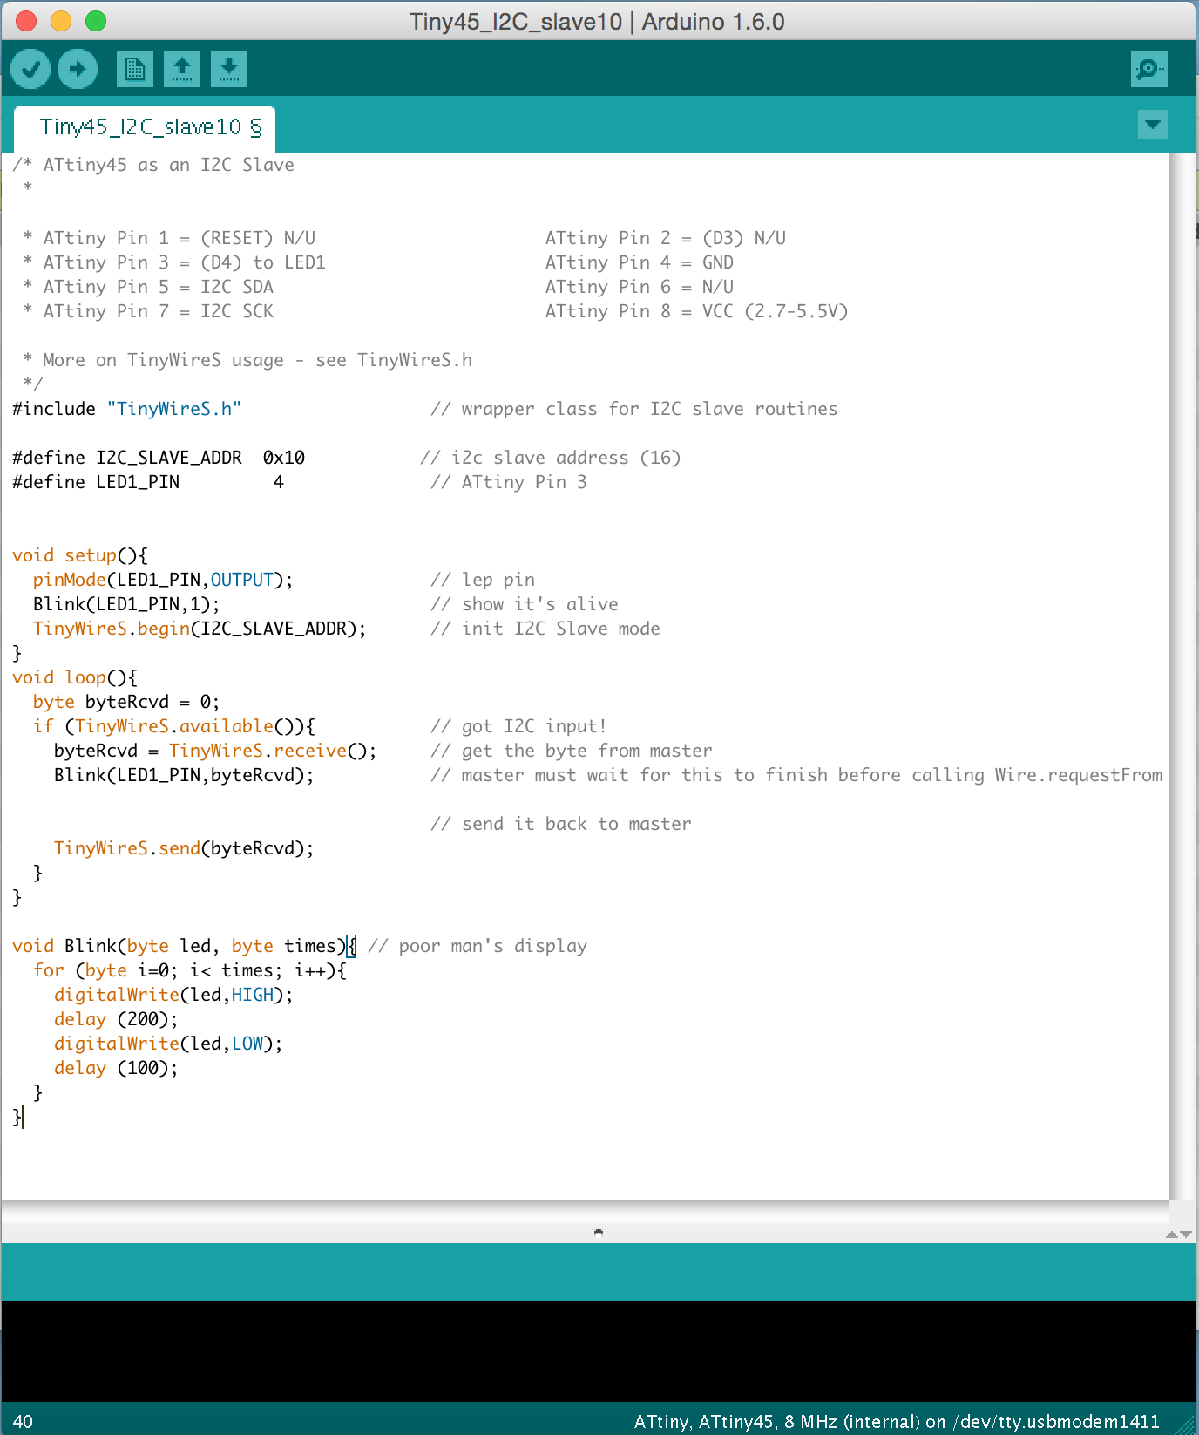
Task: Click the 'delay (200);' statement
Action: [116, 1019]
